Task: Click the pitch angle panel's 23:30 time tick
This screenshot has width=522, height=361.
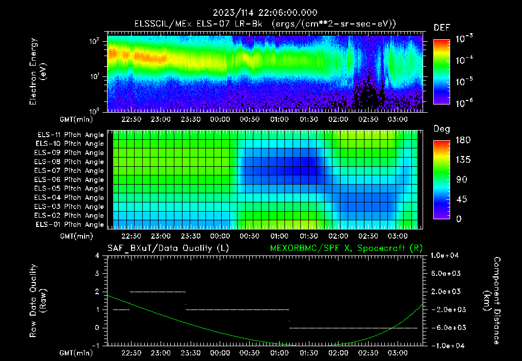Action: 191,236
